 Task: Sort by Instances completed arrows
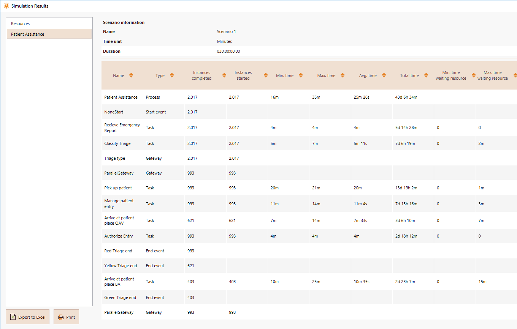[224, 75]
